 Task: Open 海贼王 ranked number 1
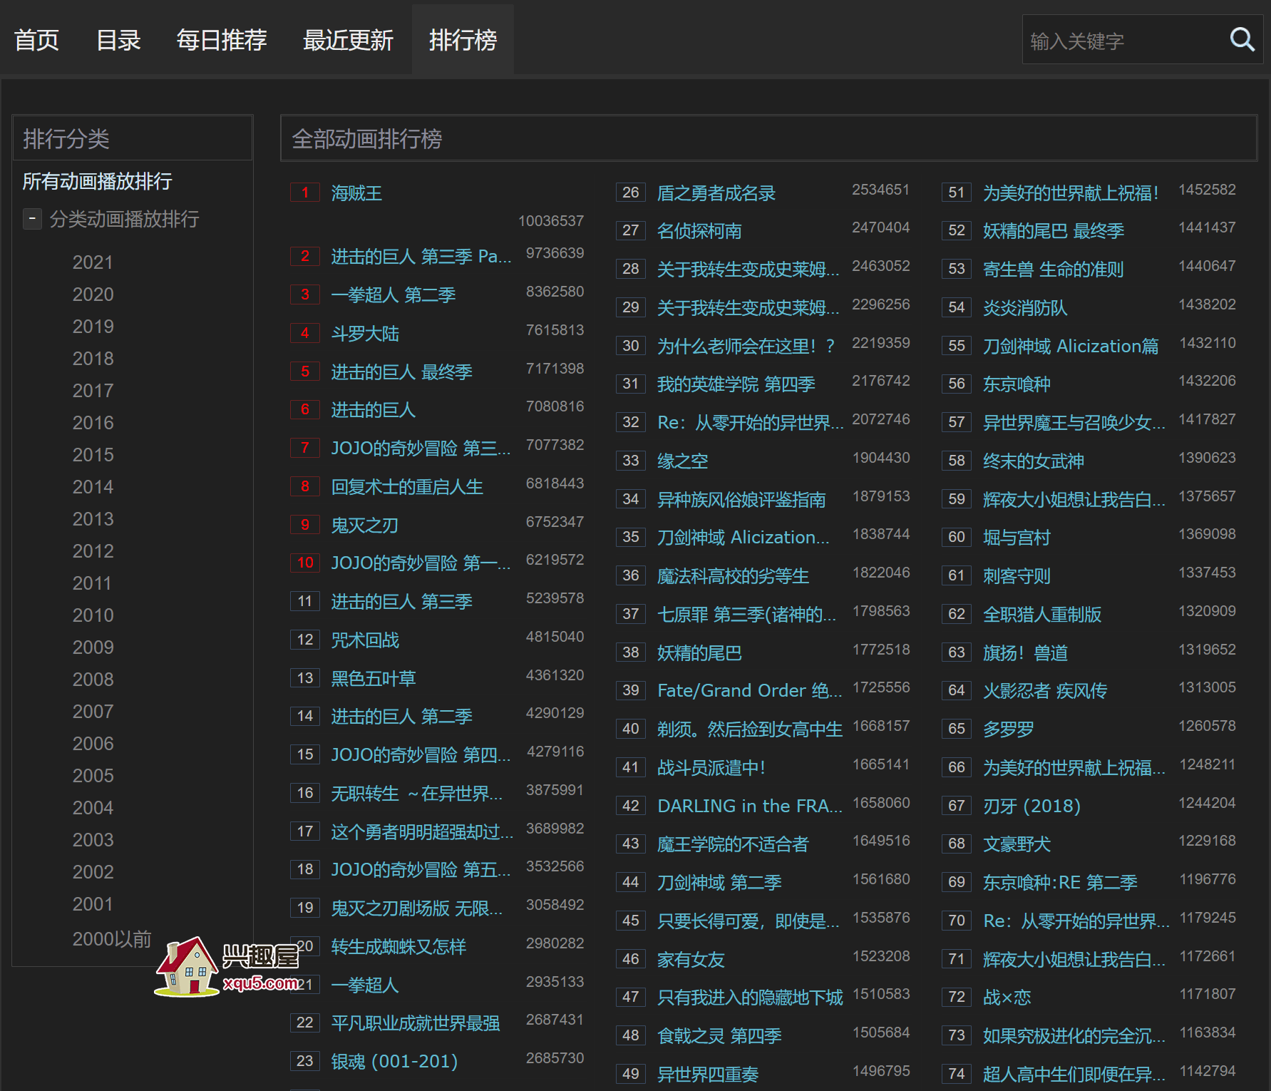click(356, 193)
